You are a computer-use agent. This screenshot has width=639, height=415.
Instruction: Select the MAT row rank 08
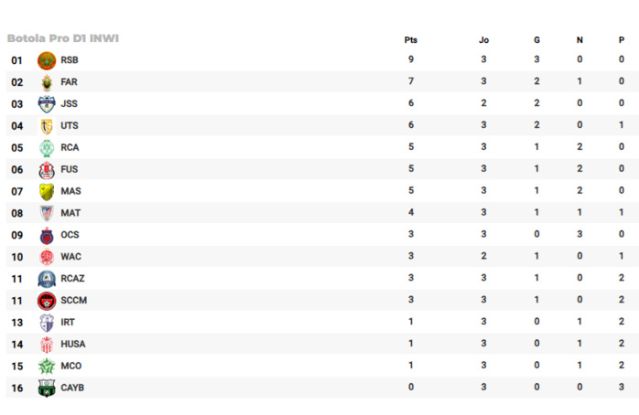[x=16, y=213]
